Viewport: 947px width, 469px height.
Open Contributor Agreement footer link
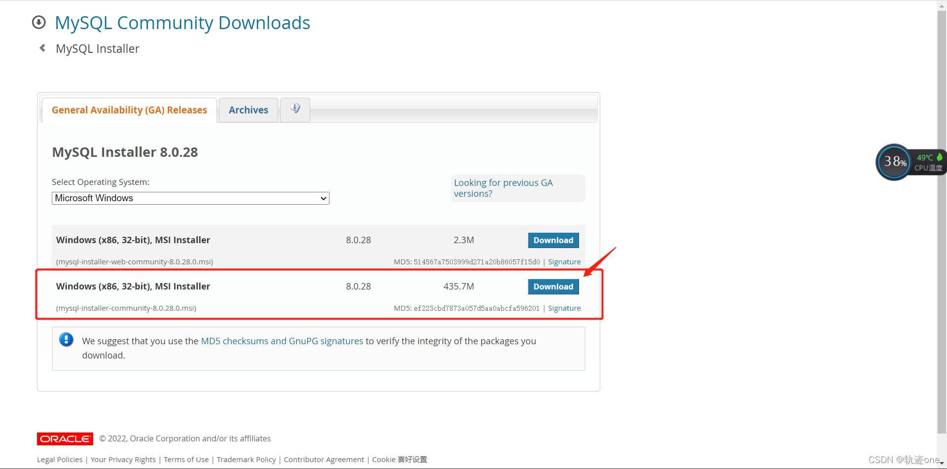pyautogui.click(x=324, y=460)
